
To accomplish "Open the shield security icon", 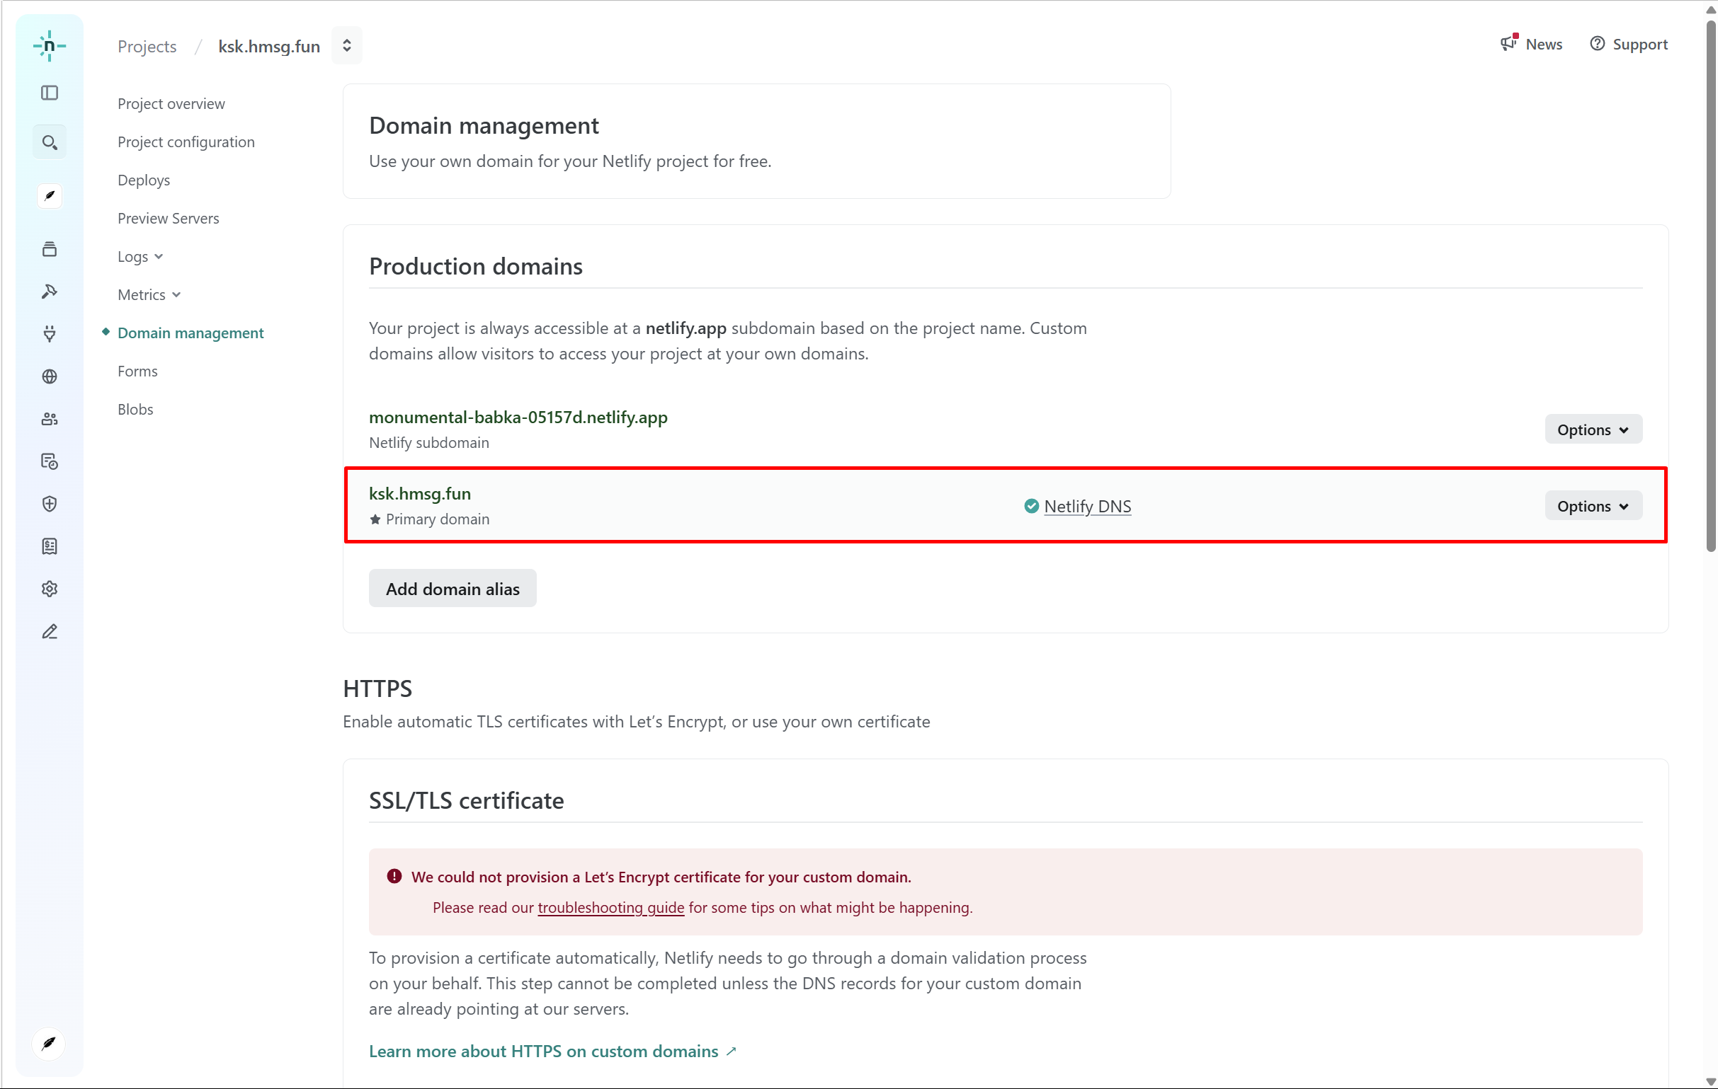I will click(50, 504).
